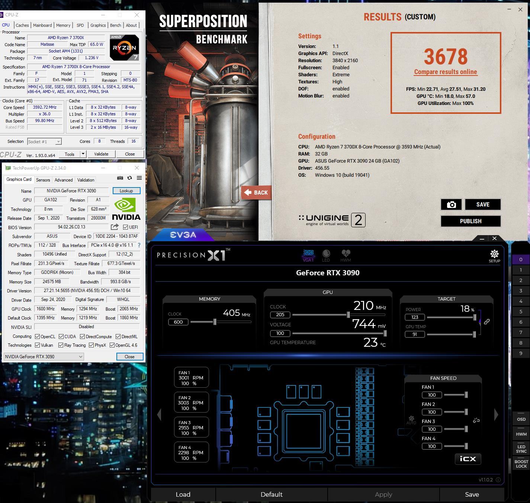Click BACK button in Superposition
Screen dimensions: 530x503
coord(256,192)
